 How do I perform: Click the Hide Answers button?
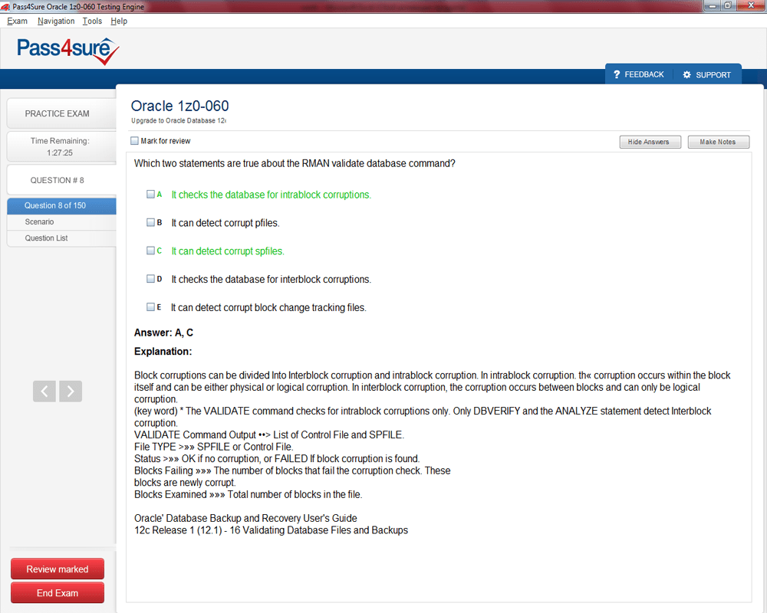click(x=650, y=142)
